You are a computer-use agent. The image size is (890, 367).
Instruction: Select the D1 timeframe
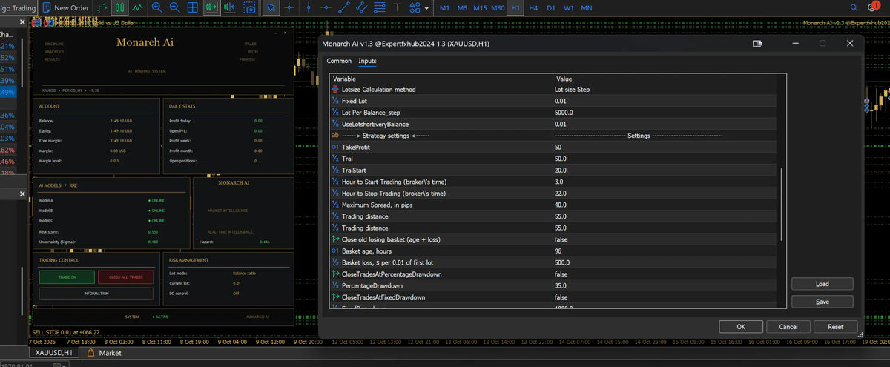tap(551, 7)
